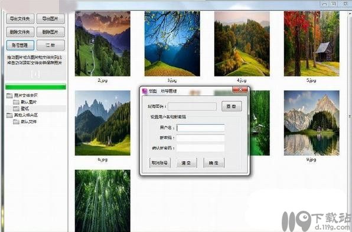Click the 导出图片 export image button
Image resolution: width=352 pixels, height=232 pixels.
(x=51, y=19)
